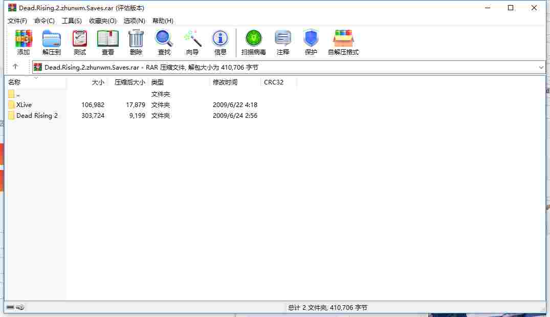Select the XLive folder name
Image resolution: width=550 pixels, height=317 pixels.
point(24,104)
